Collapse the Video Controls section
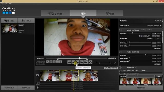The width and height of the screenshot is (164, 92). click(x=120, y=30)
